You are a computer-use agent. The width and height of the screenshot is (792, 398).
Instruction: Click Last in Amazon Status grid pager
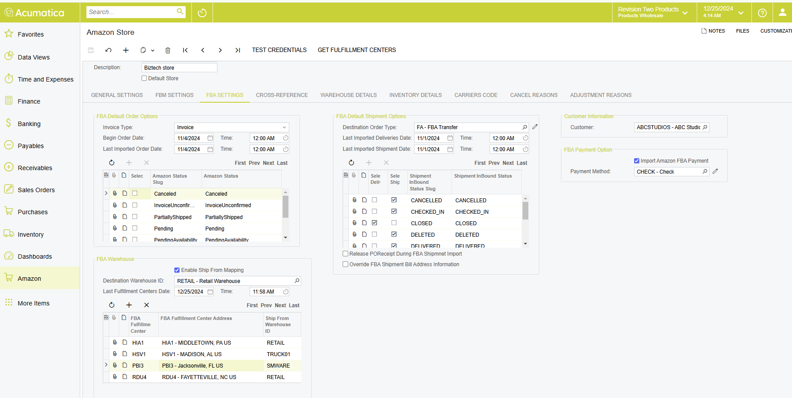[x=282, y=163]
